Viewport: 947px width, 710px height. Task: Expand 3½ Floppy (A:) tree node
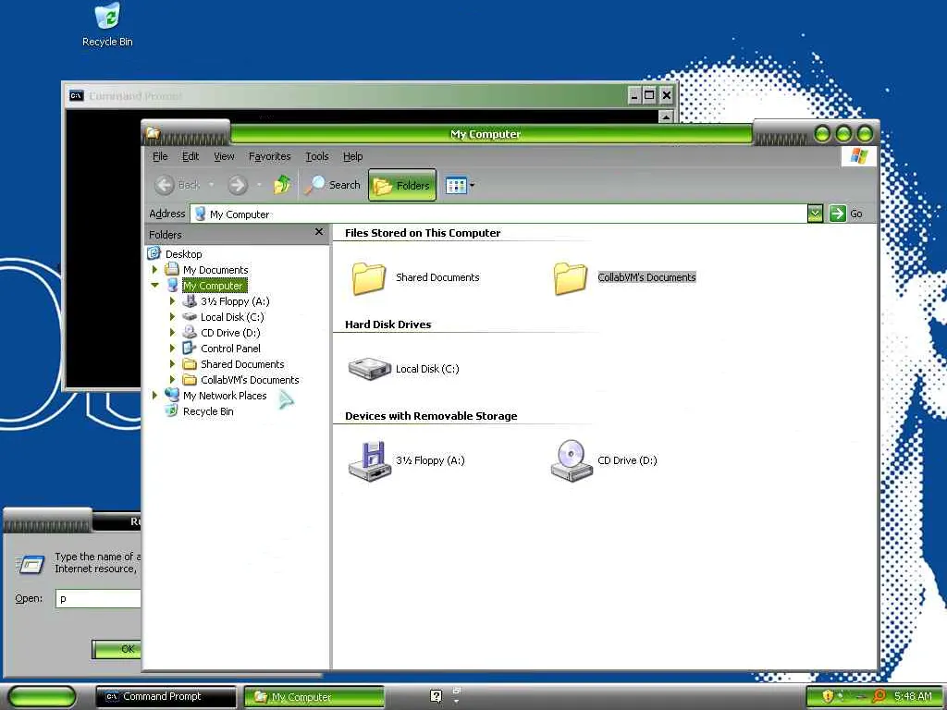173,300
